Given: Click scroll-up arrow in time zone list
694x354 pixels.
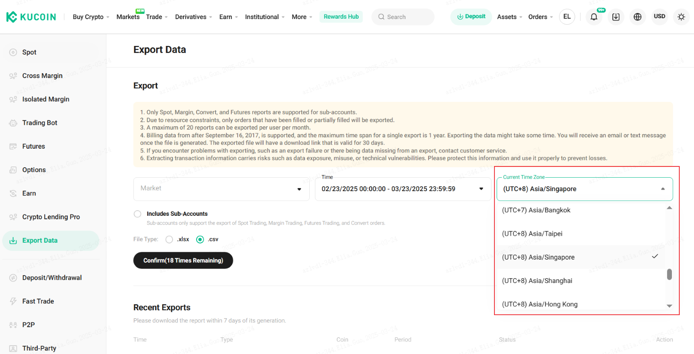Looking at the screenshot, I should coord(669,208).
